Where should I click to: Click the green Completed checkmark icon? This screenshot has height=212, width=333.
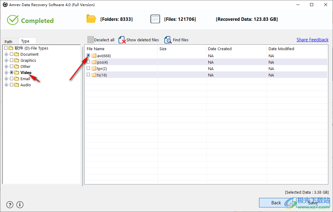[13, 20]
